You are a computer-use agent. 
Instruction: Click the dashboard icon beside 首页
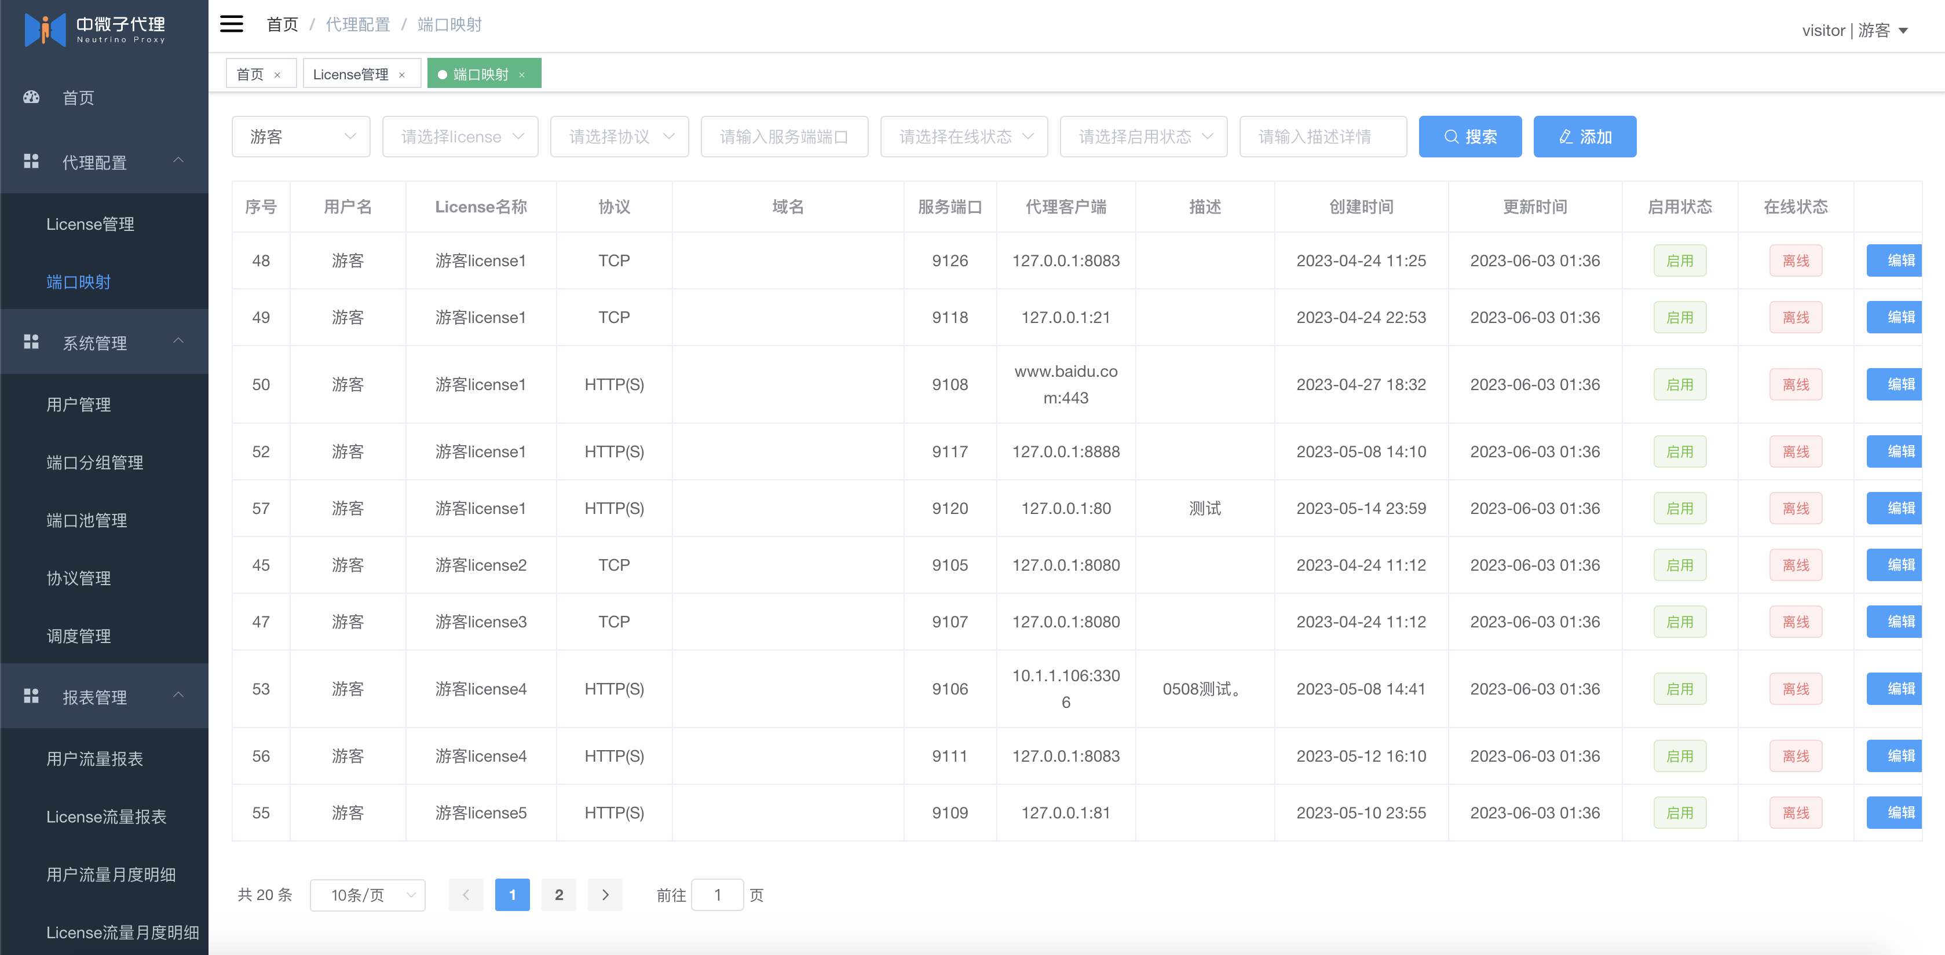pos(31,97)
